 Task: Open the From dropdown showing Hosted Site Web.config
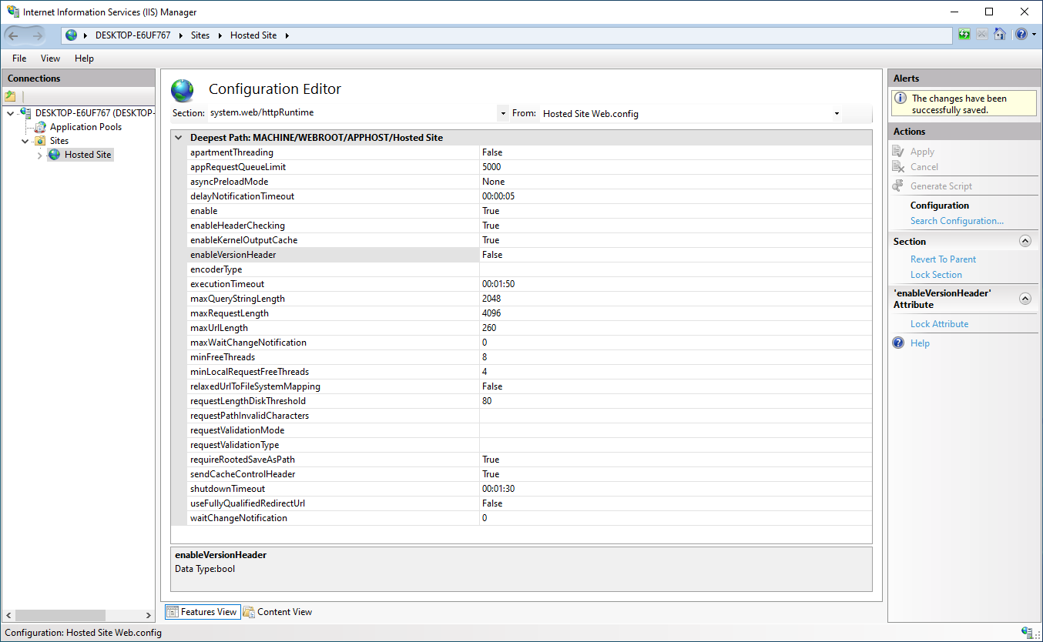tap(837, 112)
